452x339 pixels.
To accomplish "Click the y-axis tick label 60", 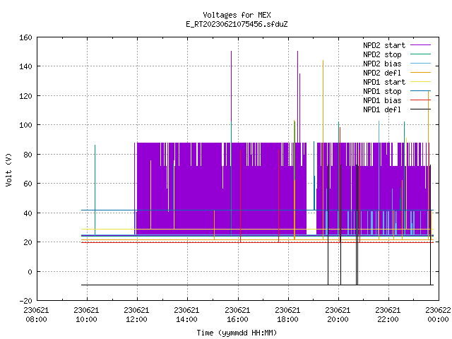I will [28, 184].
